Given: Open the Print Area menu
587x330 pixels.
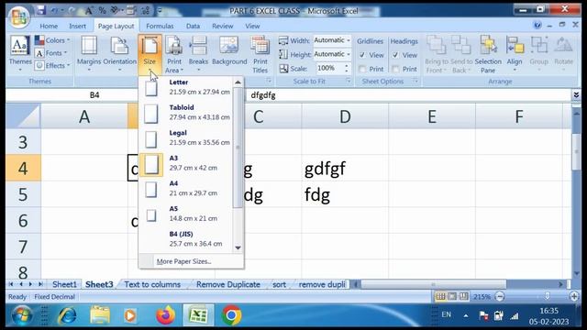Looking at the screenshot, I should 174,54.
